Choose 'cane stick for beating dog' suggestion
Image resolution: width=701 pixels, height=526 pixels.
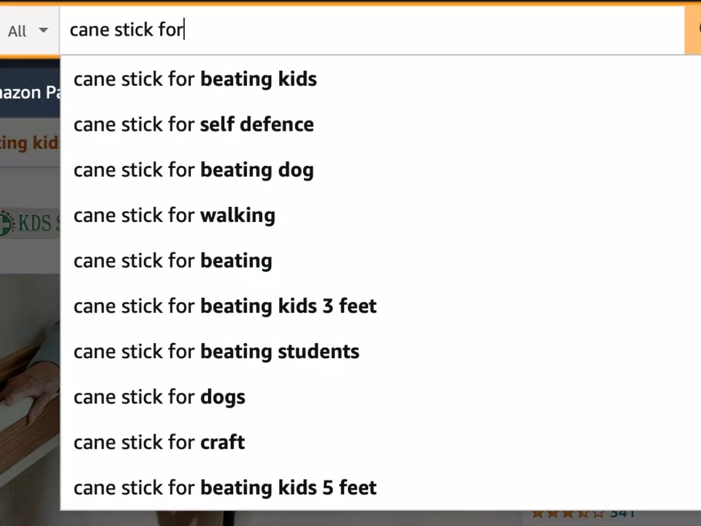pos(193,170)
